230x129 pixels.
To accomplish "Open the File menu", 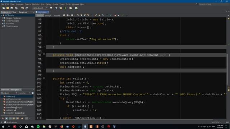I will point(2,4).
